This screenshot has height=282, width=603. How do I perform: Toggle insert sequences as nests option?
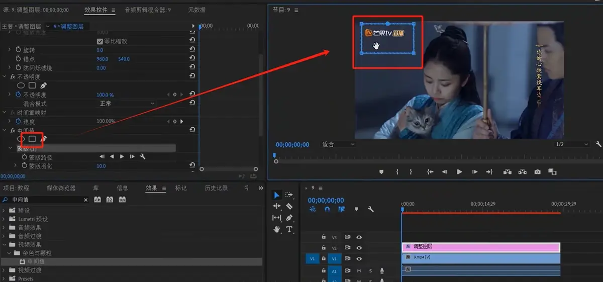pos(313,209)
